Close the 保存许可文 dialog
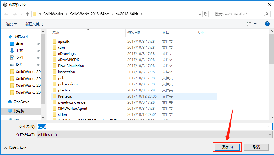 [270, 5]
